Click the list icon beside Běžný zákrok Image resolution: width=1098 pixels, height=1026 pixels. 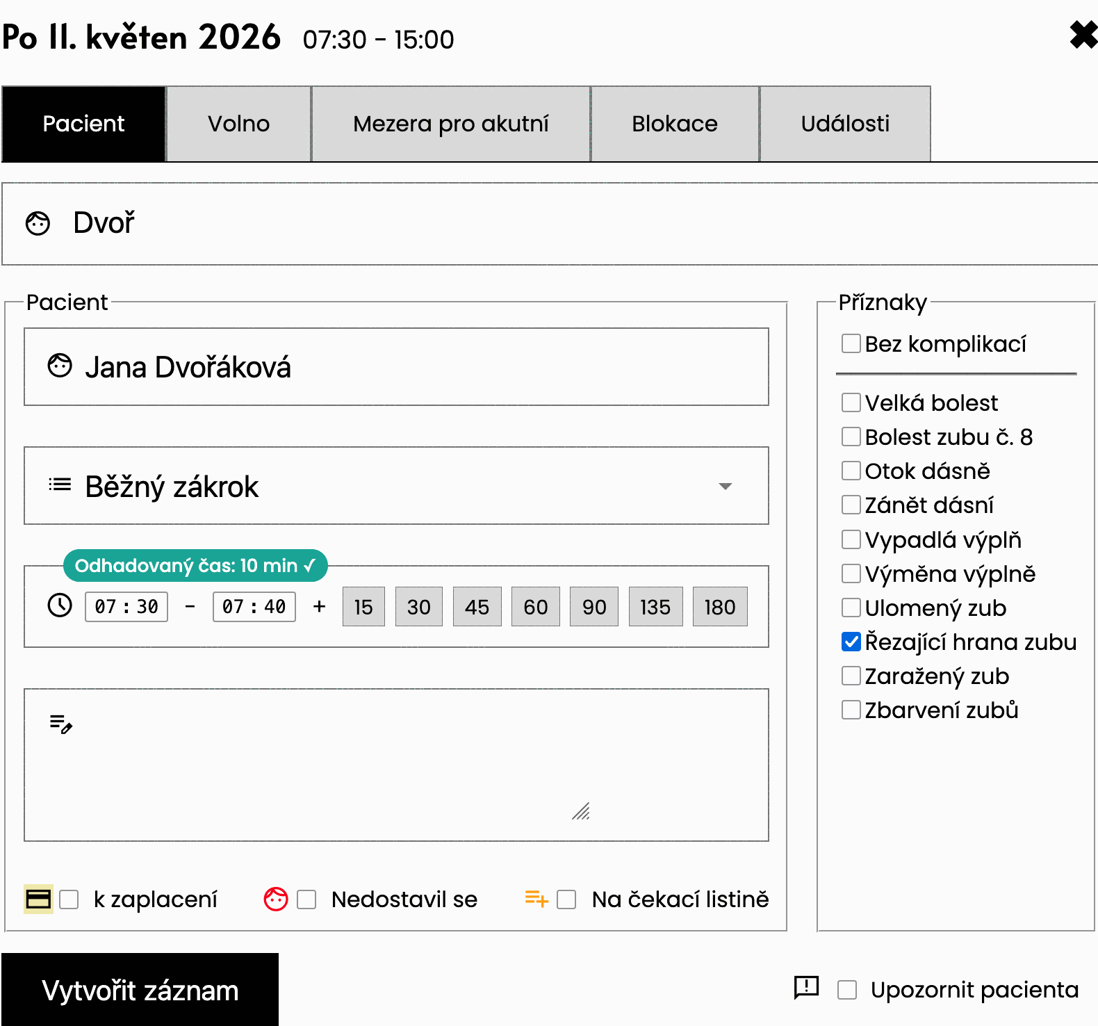tap(60, 484)
